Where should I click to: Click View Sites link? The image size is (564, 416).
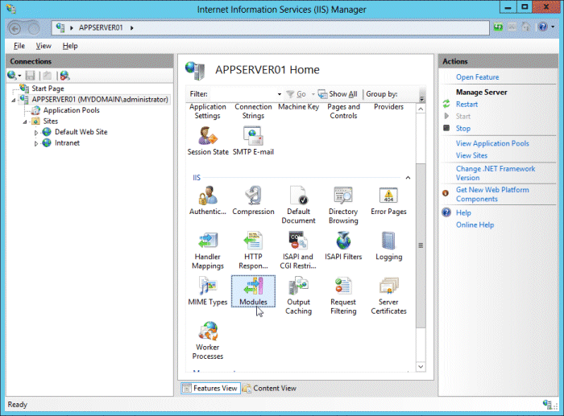pyautogui.click(x=471, y=155)
